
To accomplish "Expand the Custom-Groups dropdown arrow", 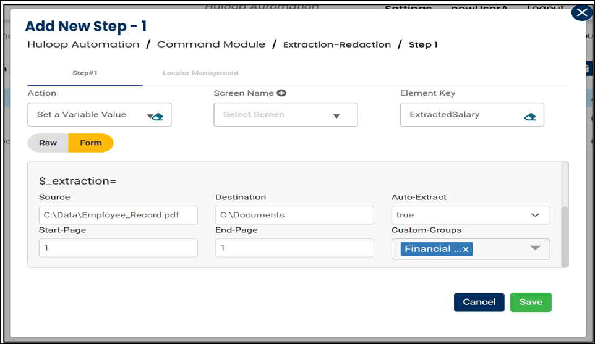I will (x=535, y=248).
